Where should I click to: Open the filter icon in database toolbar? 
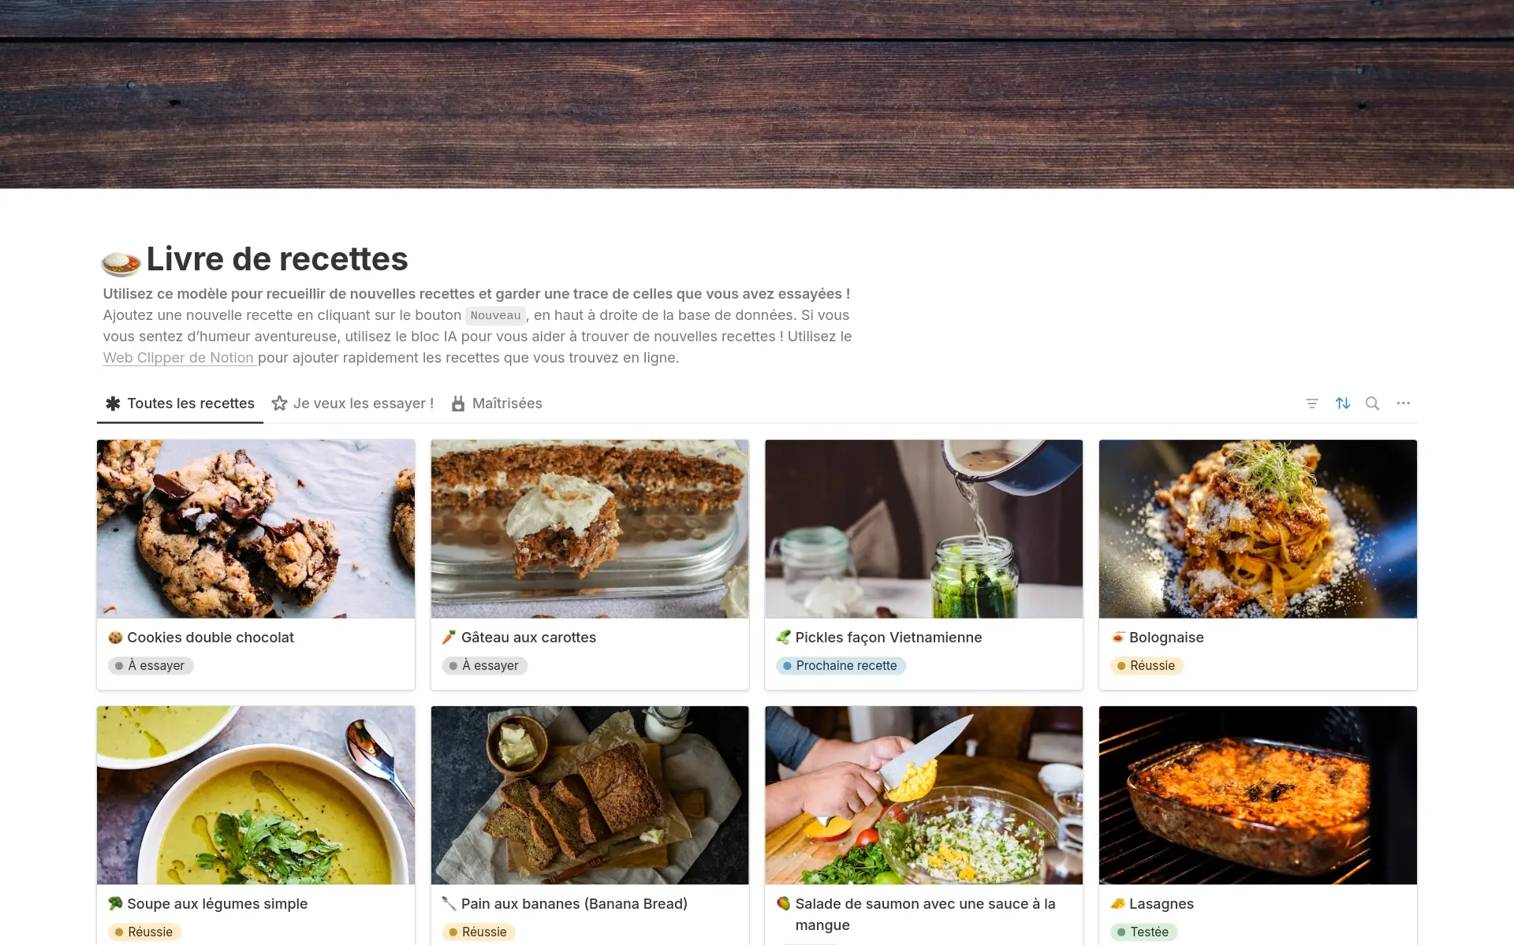point(1311,404)
